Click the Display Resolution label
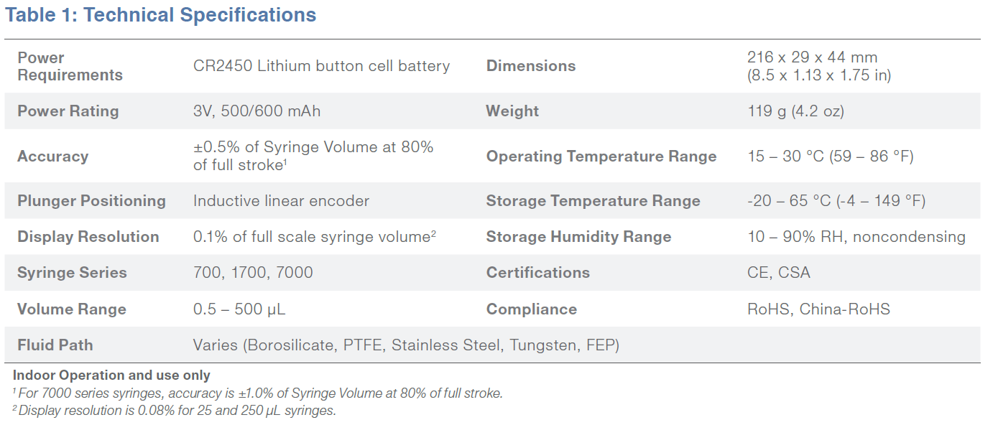993x425 pixels. pyautogui.click(x=88, y=237)
